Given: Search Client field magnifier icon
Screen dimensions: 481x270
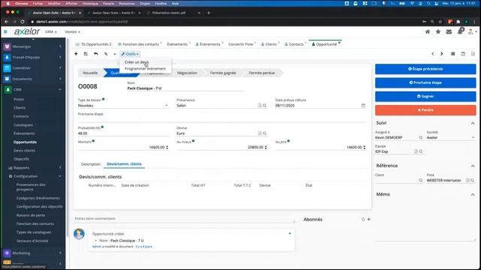Looking at the screenshot, I should (421, 181).
